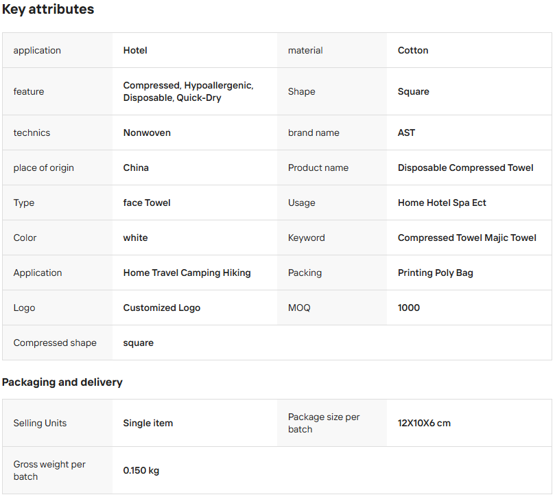Select the face Towel type value
555x497 pixels.
[147, 203]
